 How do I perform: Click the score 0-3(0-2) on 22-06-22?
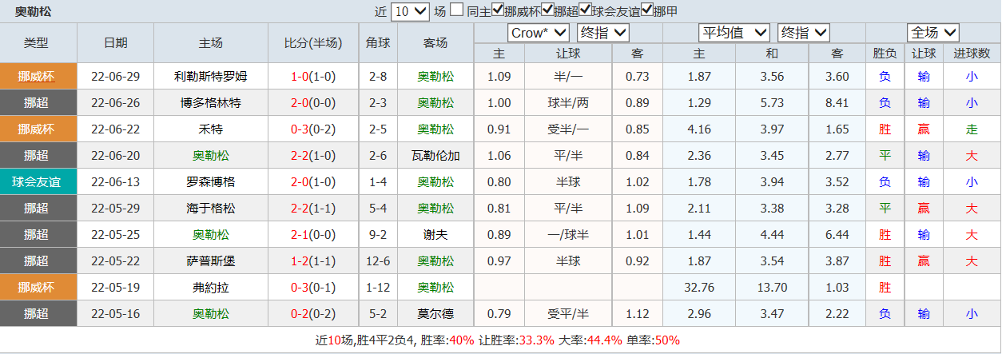(x=313, y=129)
